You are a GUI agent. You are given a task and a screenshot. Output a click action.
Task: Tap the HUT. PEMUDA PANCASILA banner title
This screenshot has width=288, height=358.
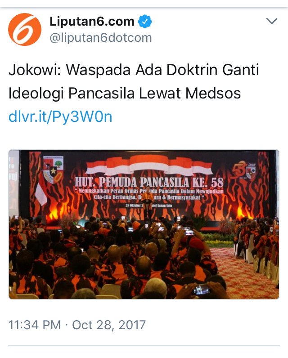point(149,182)
